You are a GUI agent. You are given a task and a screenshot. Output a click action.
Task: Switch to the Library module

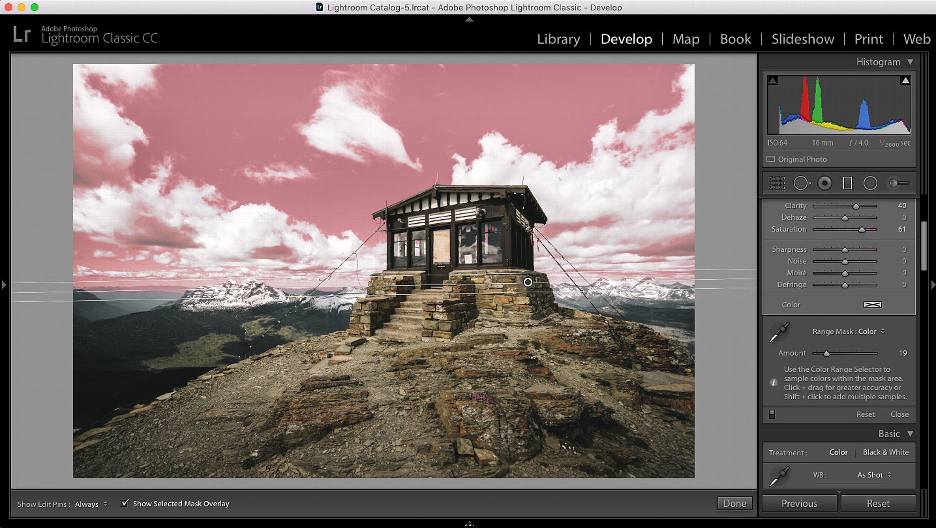558,39
